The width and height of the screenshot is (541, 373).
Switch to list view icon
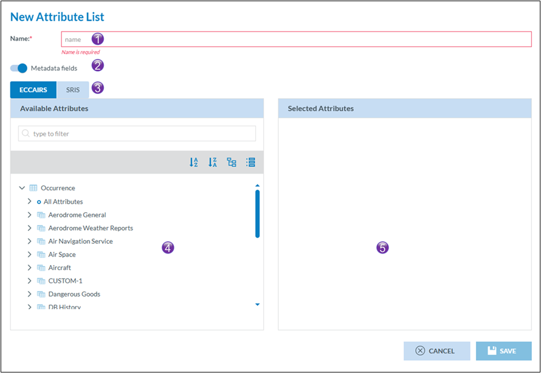pos(250,163)
